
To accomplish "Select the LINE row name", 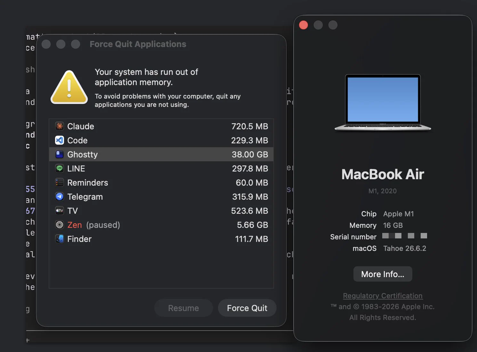I will pyautogui.click(x=76, y=169).
